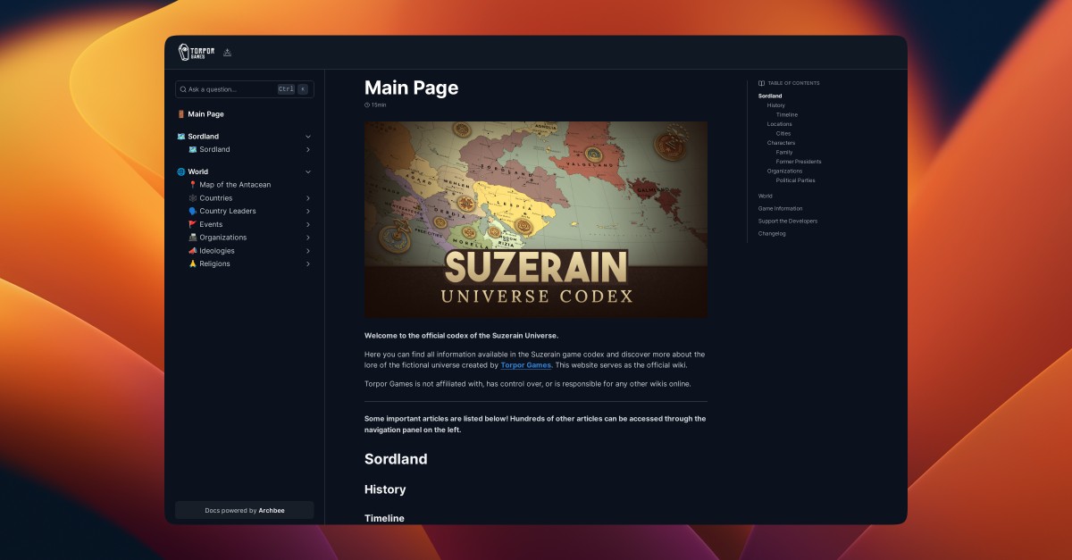The image size is (1072, 560).
Task: Collapse the World section chevron
Action: tap(308, 171)
